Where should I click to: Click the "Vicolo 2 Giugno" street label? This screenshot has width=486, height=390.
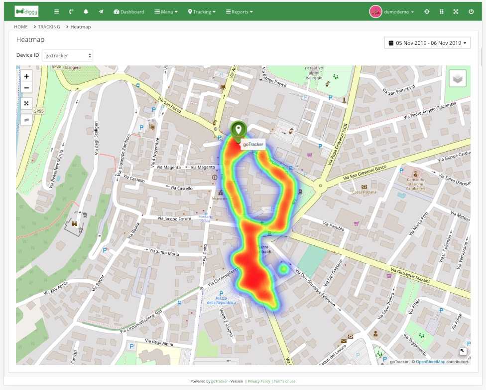pos(226,322)
